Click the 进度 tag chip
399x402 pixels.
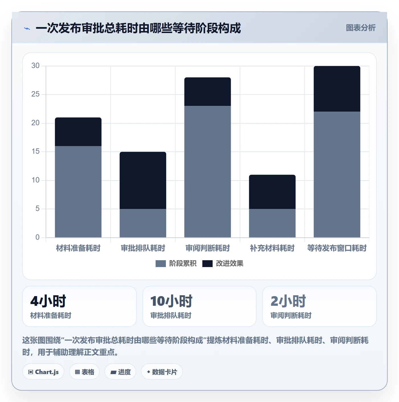pyautogui.click(x=120, y=372)
